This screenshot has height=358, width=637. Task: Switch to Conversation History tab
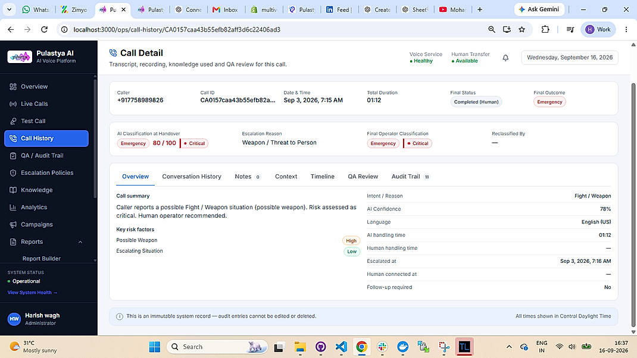[192, 177]
